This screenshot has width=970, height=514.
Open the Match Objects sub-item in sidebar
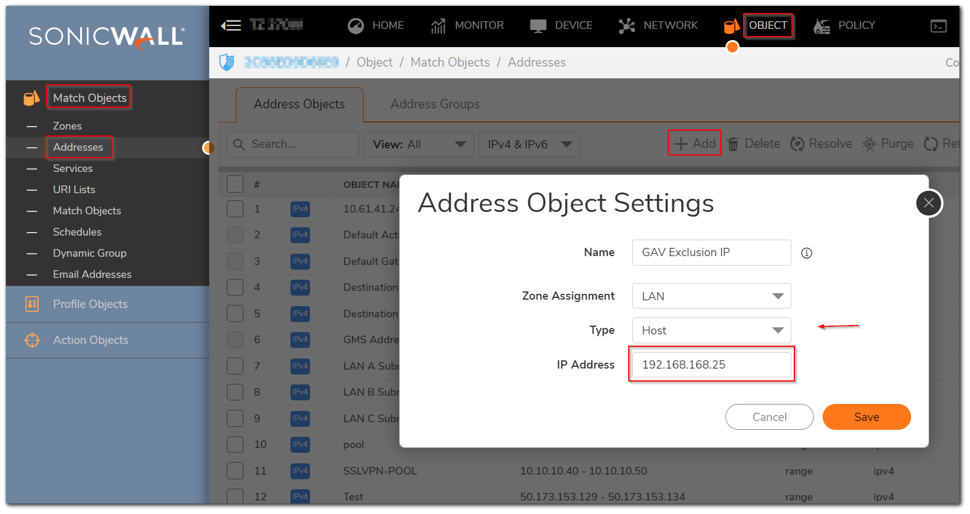click(x=87, y=211)
